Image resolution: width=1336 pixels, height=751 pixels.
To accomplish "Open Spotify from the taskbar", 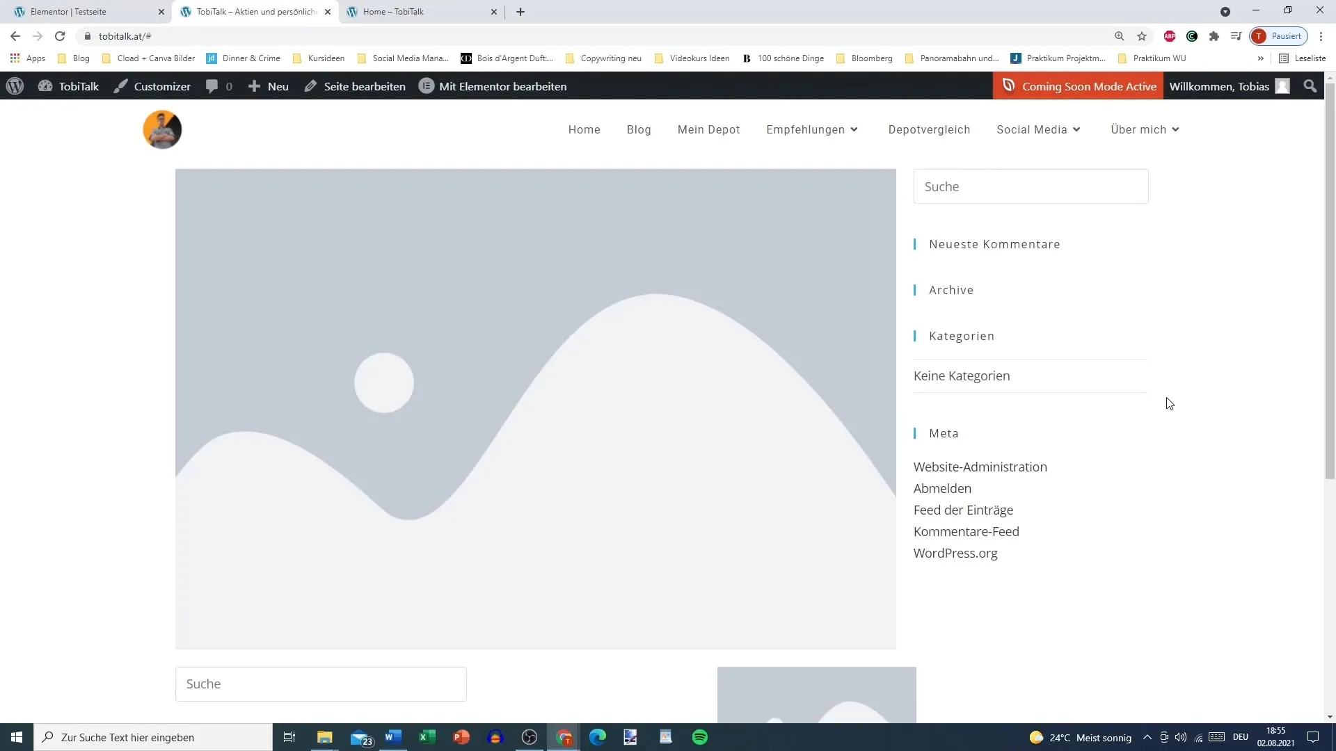I will pos(700,737).
